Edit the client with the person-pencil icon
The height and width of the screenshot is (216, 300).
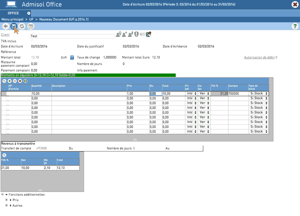(x=130, y=34)
